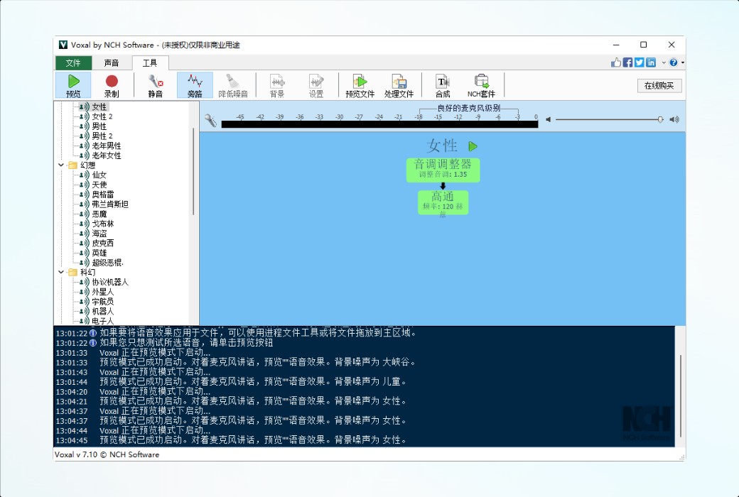Screen dimensions: 739x497
Task: Click the log panel vertical scrollbar
Action: tap(681, 395)
